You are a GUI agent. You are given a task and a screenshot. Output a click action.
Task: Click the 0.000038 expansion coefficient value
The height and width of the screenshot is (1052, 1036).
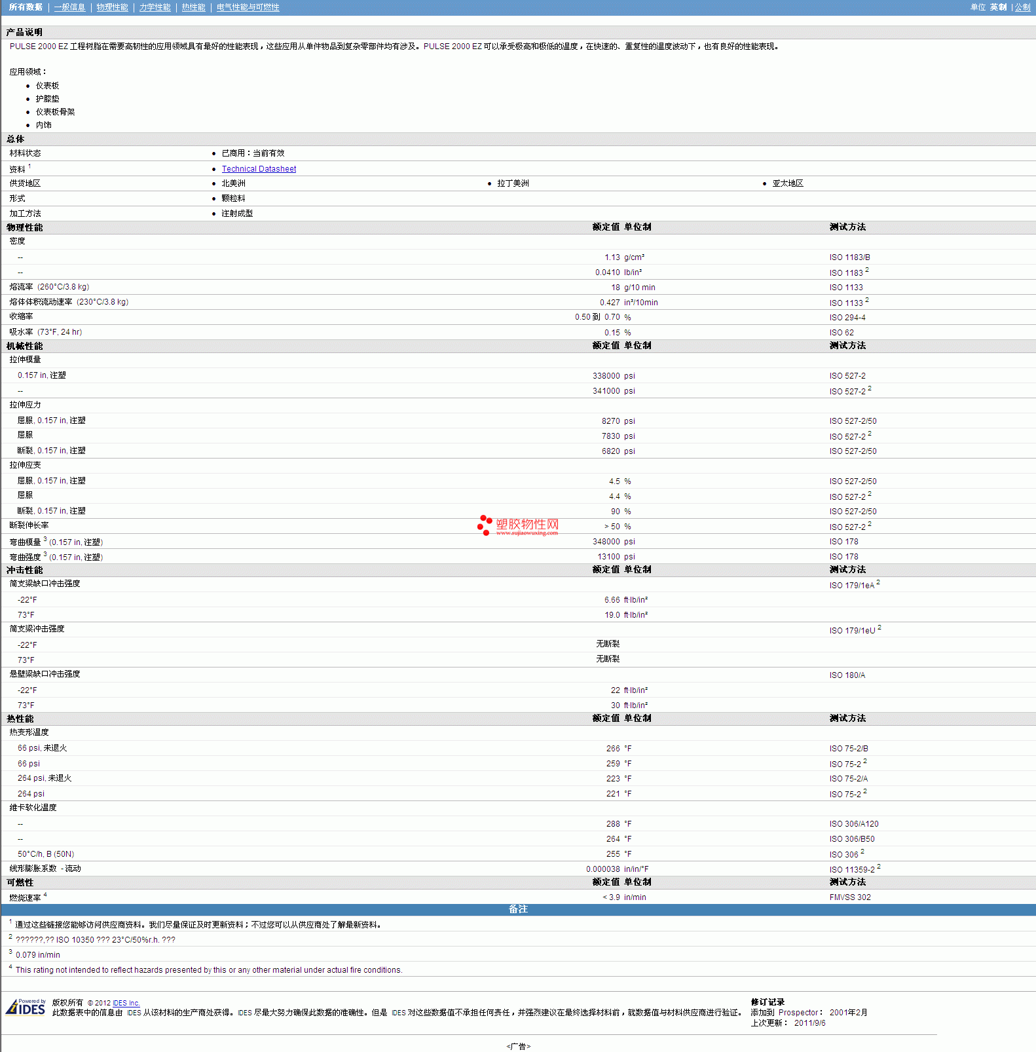(x=603, y=869)
